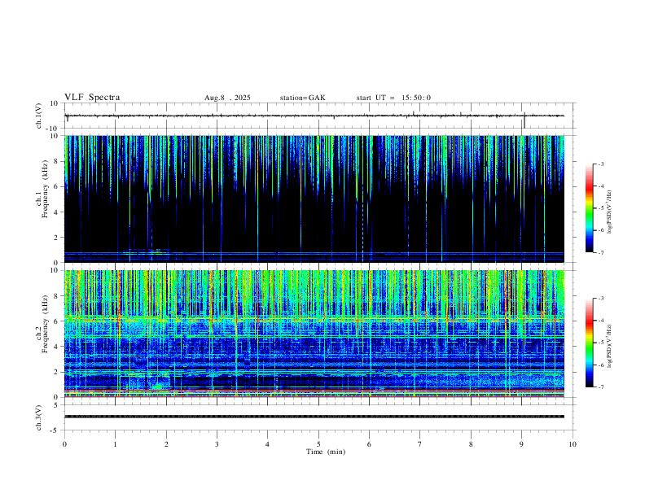645x498 pixels.
Task: Click the 'ch.1(V)' waveform axis label
Action: [x=39, y=116]
